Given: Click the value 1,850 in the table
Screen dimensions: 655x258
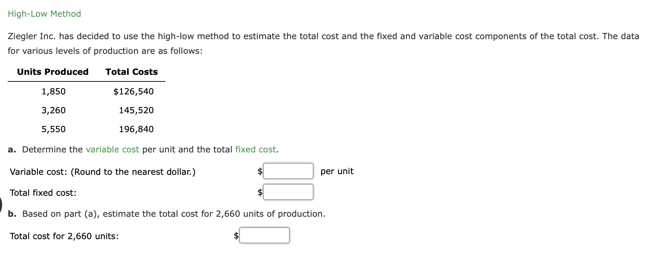Looking at the screenshot, I should tap(53, 91).
